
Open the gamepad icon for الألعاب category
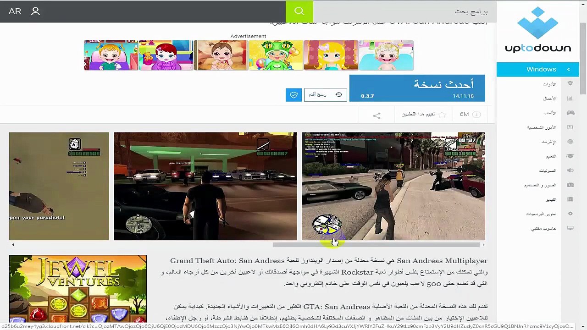[x=570, y=113]
